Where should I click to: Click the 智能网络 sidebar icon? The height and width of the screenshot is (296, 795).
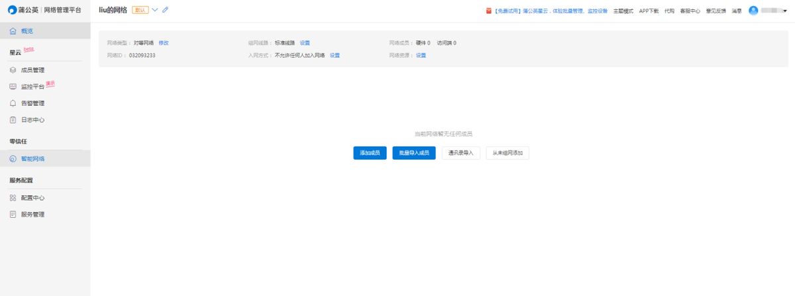pyautogui.click(x=13, y=159)
